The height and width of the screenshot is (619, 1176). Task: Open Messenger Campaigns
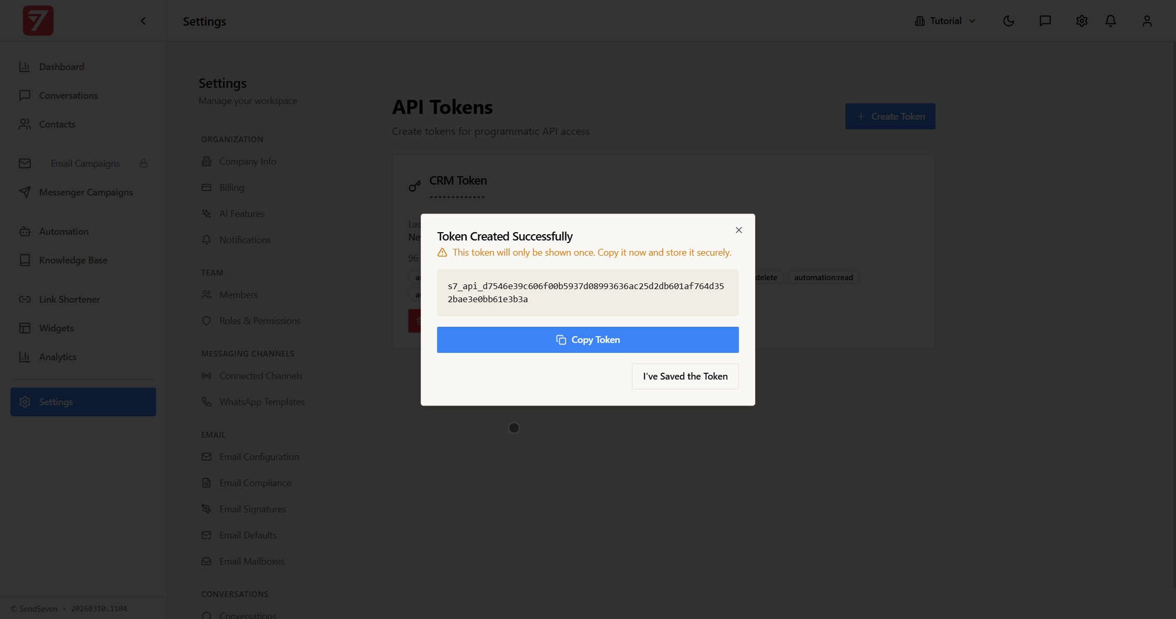coord(83,192)
